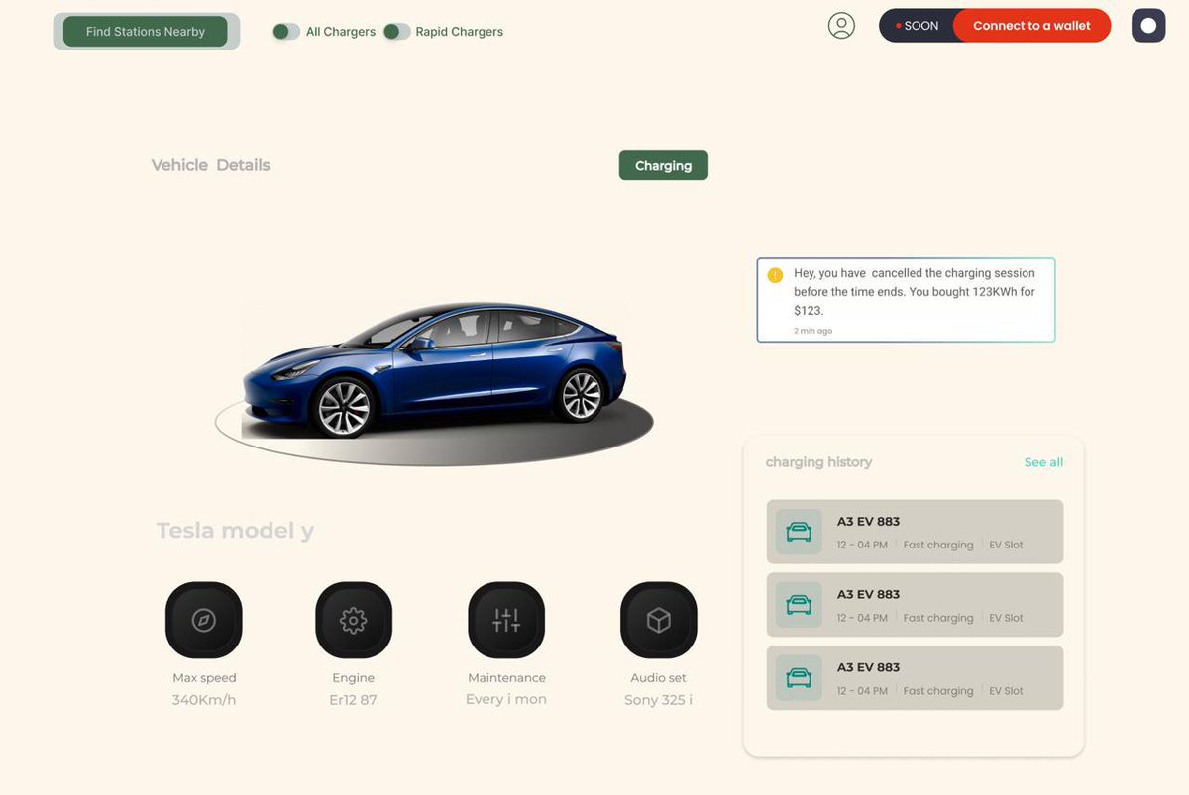Click the Sony 325 i audio value

point(658,700)
